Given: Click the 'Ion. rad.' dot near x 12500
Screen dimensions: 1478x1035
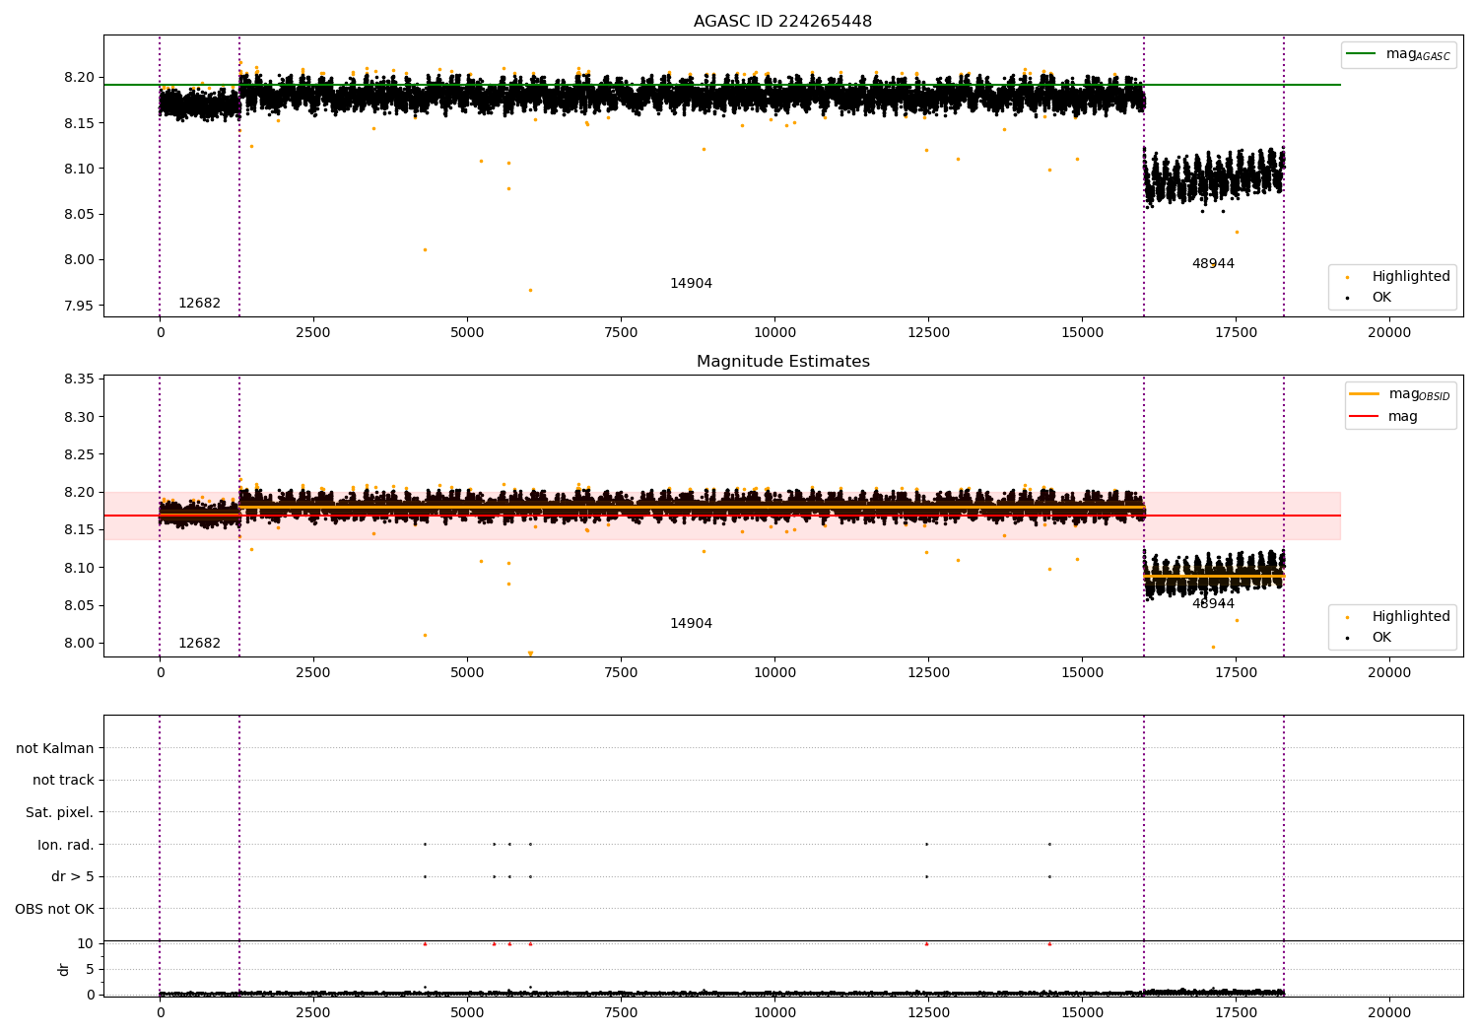Looking at the screenshot, I should [926, 844].
